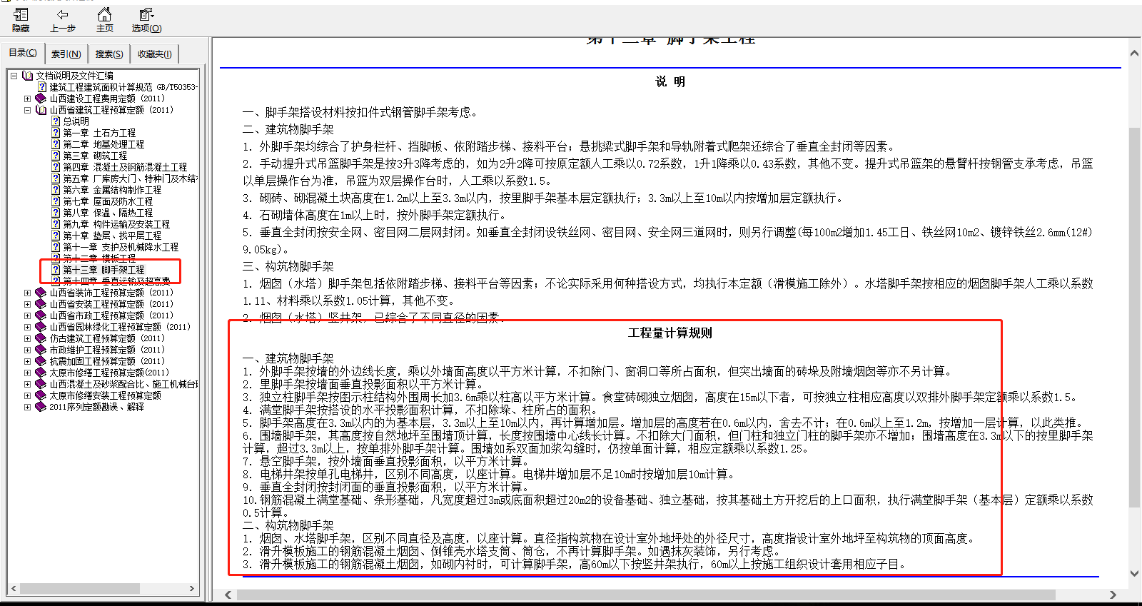Click the book icon for 市政维护工程预算定额
Screen dimensions: 1142x606
tap(41, 350)
